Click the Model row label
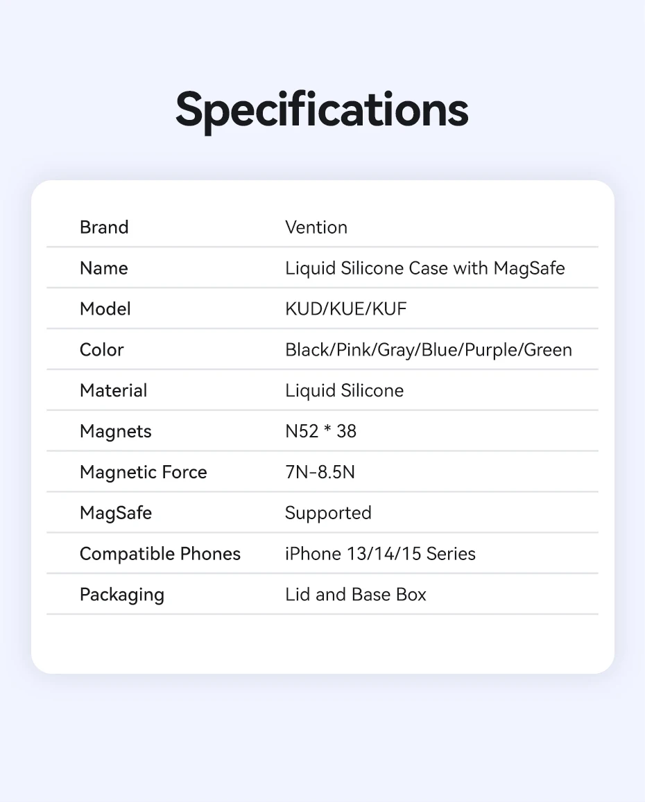 point(105,309)
